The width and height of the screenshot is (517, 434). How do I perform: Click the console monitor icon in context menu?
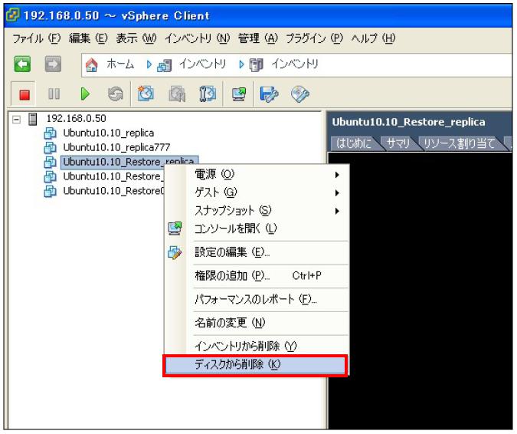pos(175,229)
